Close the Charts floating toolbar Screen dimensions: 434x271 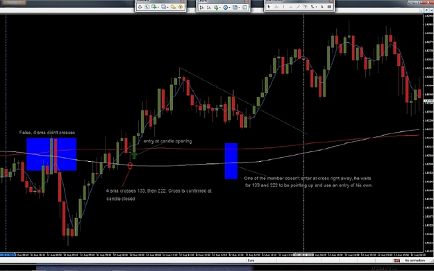(x=247, y=1)
